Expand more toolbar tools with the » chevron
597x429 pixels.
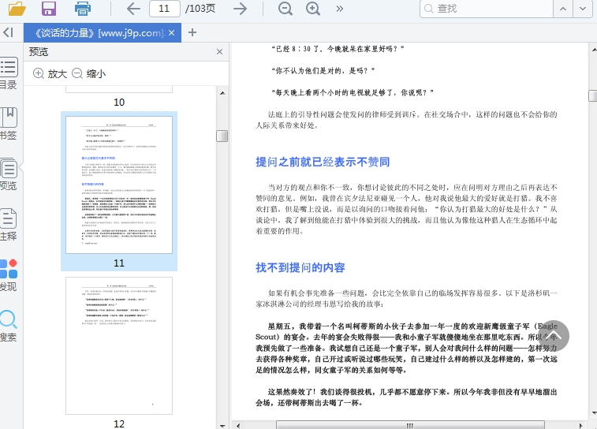point(340,9)
